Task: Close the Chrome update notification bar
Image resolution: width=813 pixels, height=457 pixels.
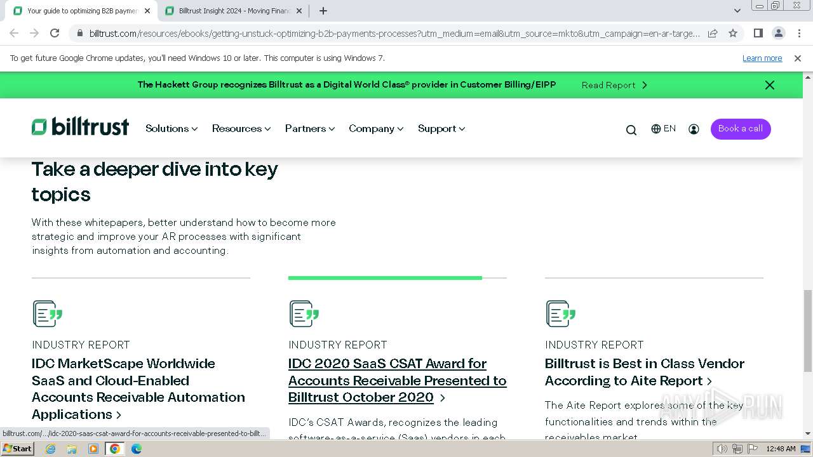Action: 798,58
